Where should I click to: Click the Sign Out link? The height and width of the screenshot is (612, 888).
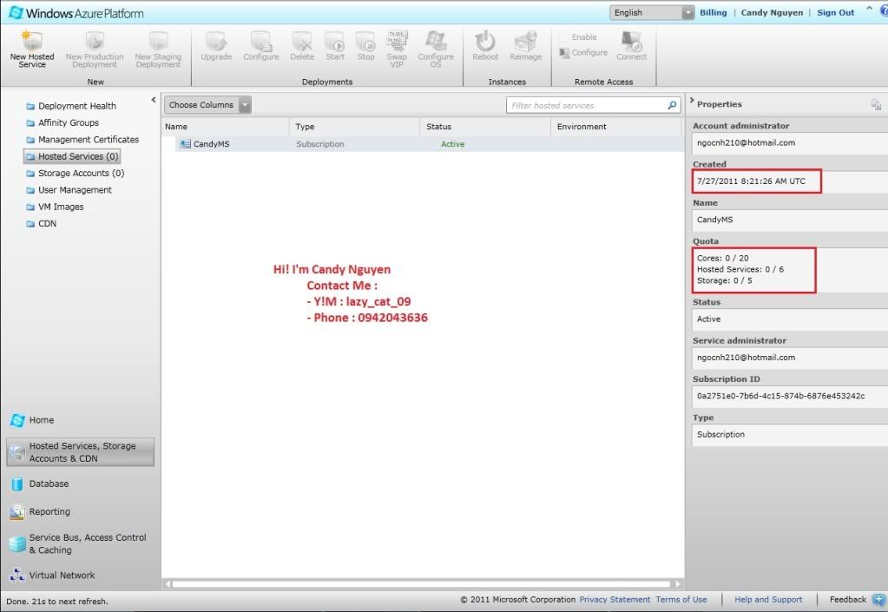[x=835, y=12]
